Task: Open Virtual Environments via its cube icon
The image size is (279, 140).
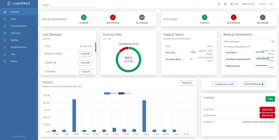Action: click(x=5, y=26)
